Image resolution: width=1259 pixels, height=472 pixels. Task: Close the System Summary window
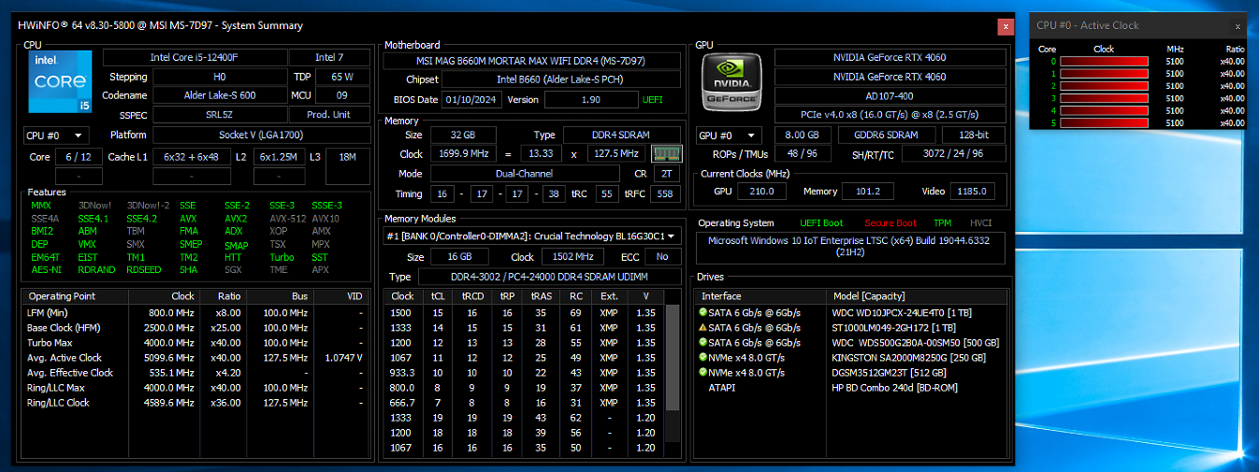tap(1006, 26)
